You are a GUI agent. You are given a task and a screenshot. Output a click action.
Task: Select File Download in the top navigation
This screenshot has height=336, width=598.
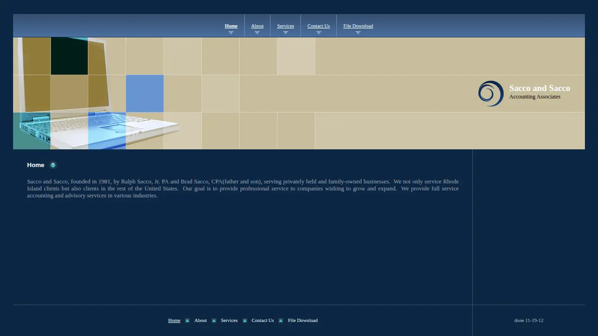point(358,26)
